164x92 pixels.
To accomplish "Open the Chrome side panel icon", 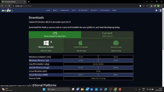I will coord(155,6).
